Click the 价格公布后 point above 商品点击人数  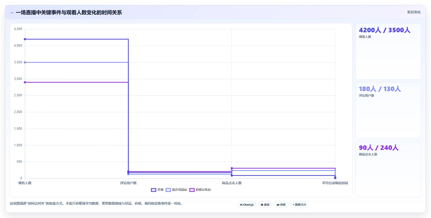(x=232, y=168)
